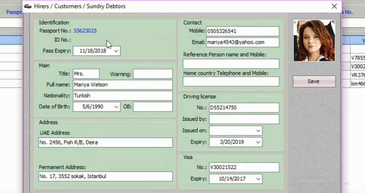Select the Email input field
Viewport: 365px width, 193px height.
tap(242, 42)
